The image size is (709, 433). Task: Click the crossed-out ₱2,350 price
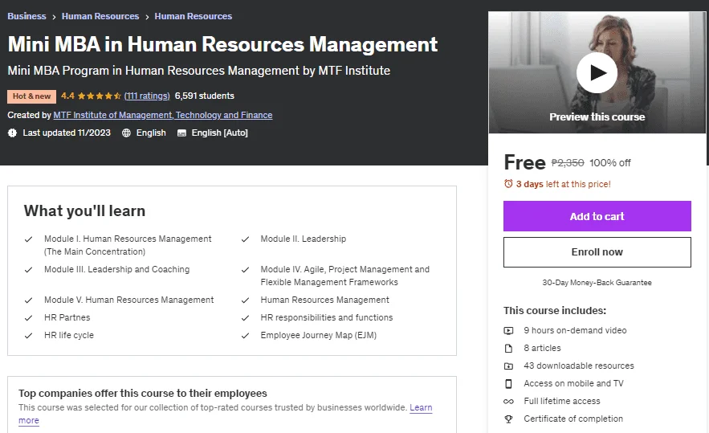click(568, 162)
